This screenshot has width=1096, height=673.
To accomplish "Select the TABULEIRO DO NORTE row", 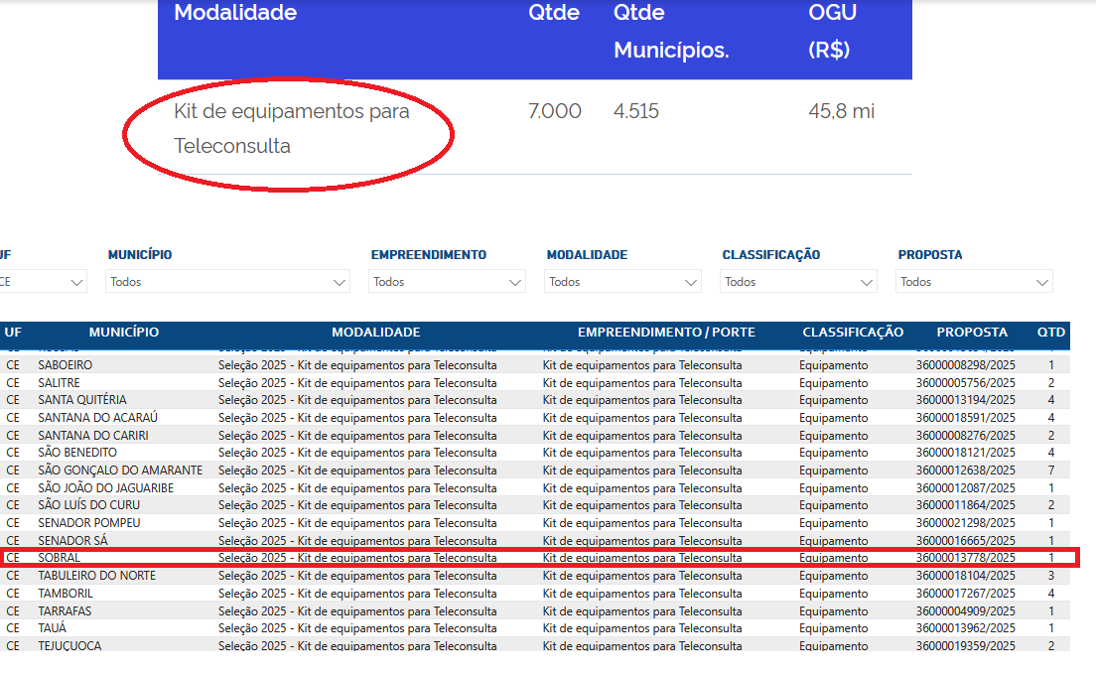I will pyautogui.click(x=96, y=576).
